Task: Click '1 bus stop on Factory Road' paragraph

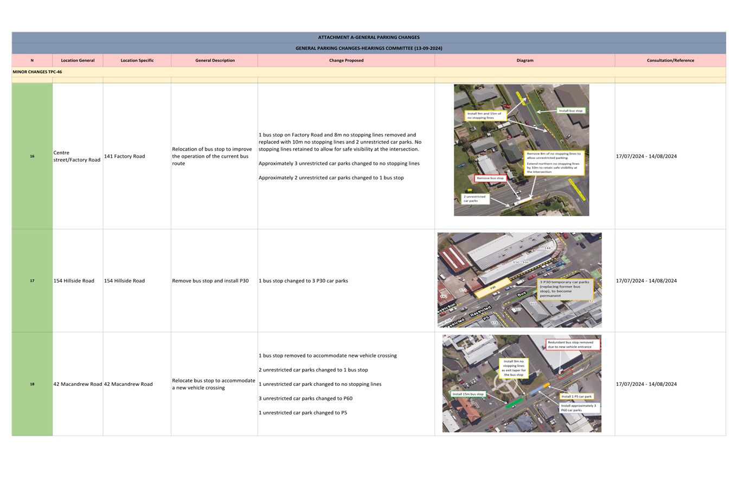Action: click(x=340, y=142)
